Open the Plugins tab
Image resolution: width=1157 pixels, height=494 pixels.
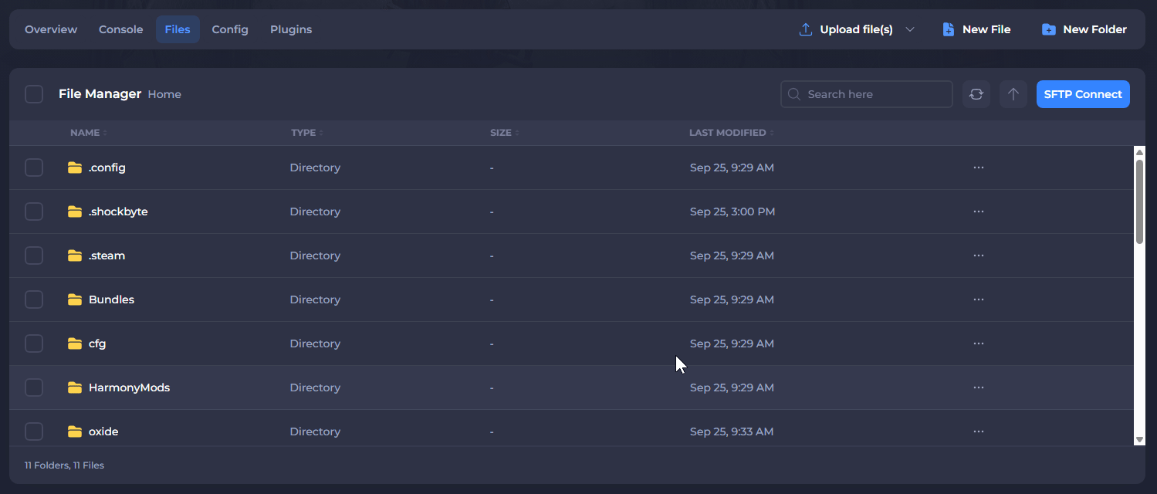click(x=291, y=29)
